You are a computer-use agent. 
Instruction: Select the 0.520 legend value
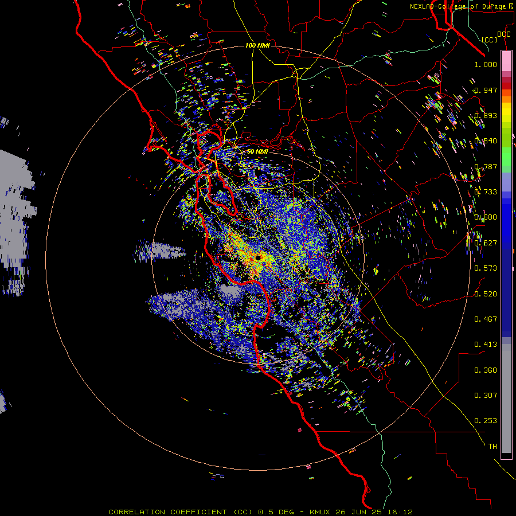(x=486, y=293)
